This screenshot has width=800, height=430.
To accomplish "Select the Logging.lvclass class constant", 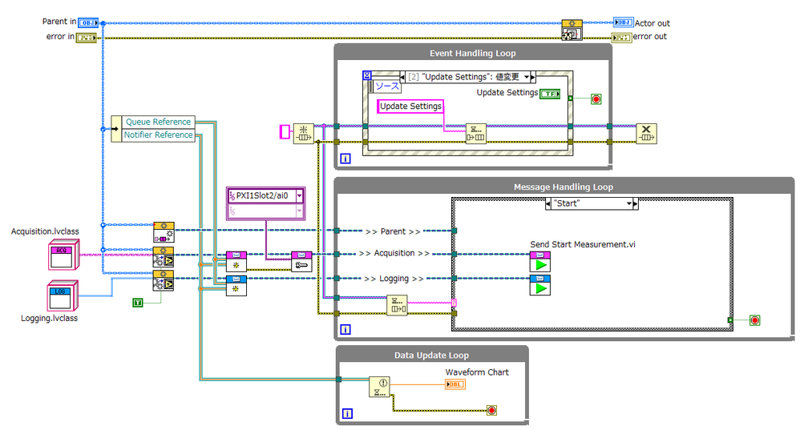I will [x=61, y=296].
